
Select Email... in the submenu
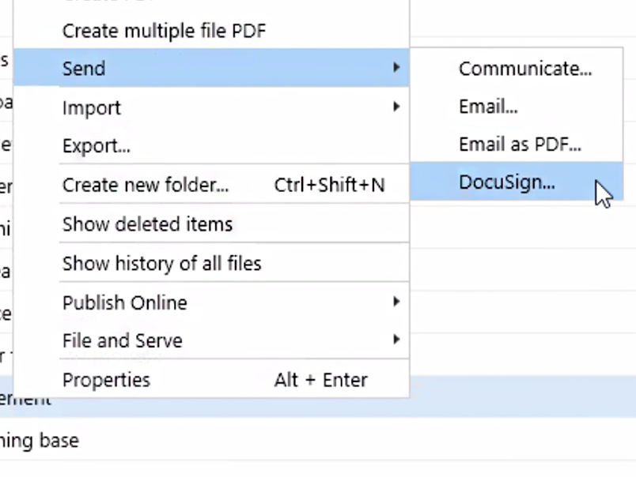tap(488, 107)
